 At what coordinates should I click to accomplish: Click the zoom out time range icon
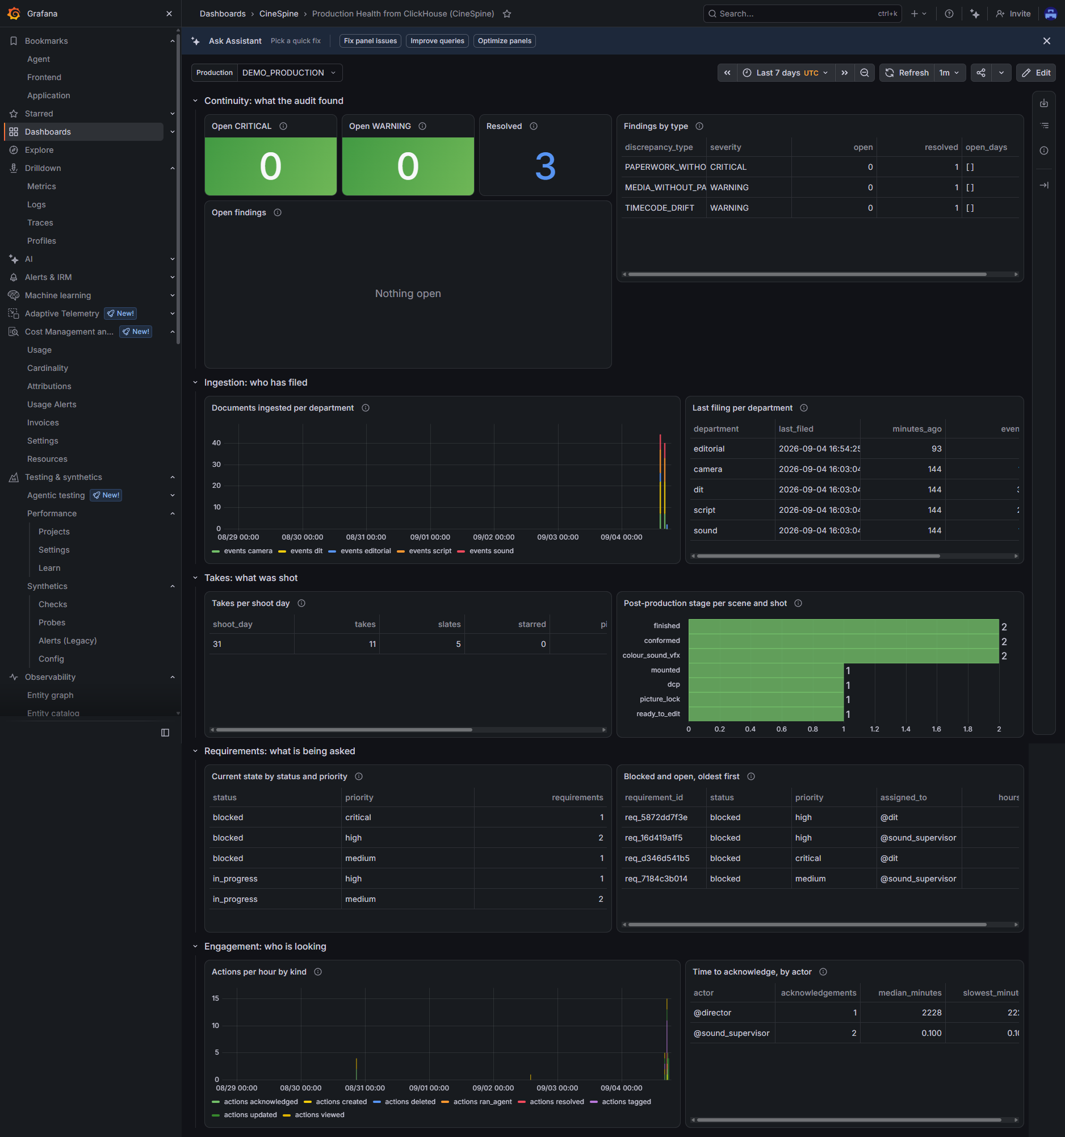[x=865, y=73]
